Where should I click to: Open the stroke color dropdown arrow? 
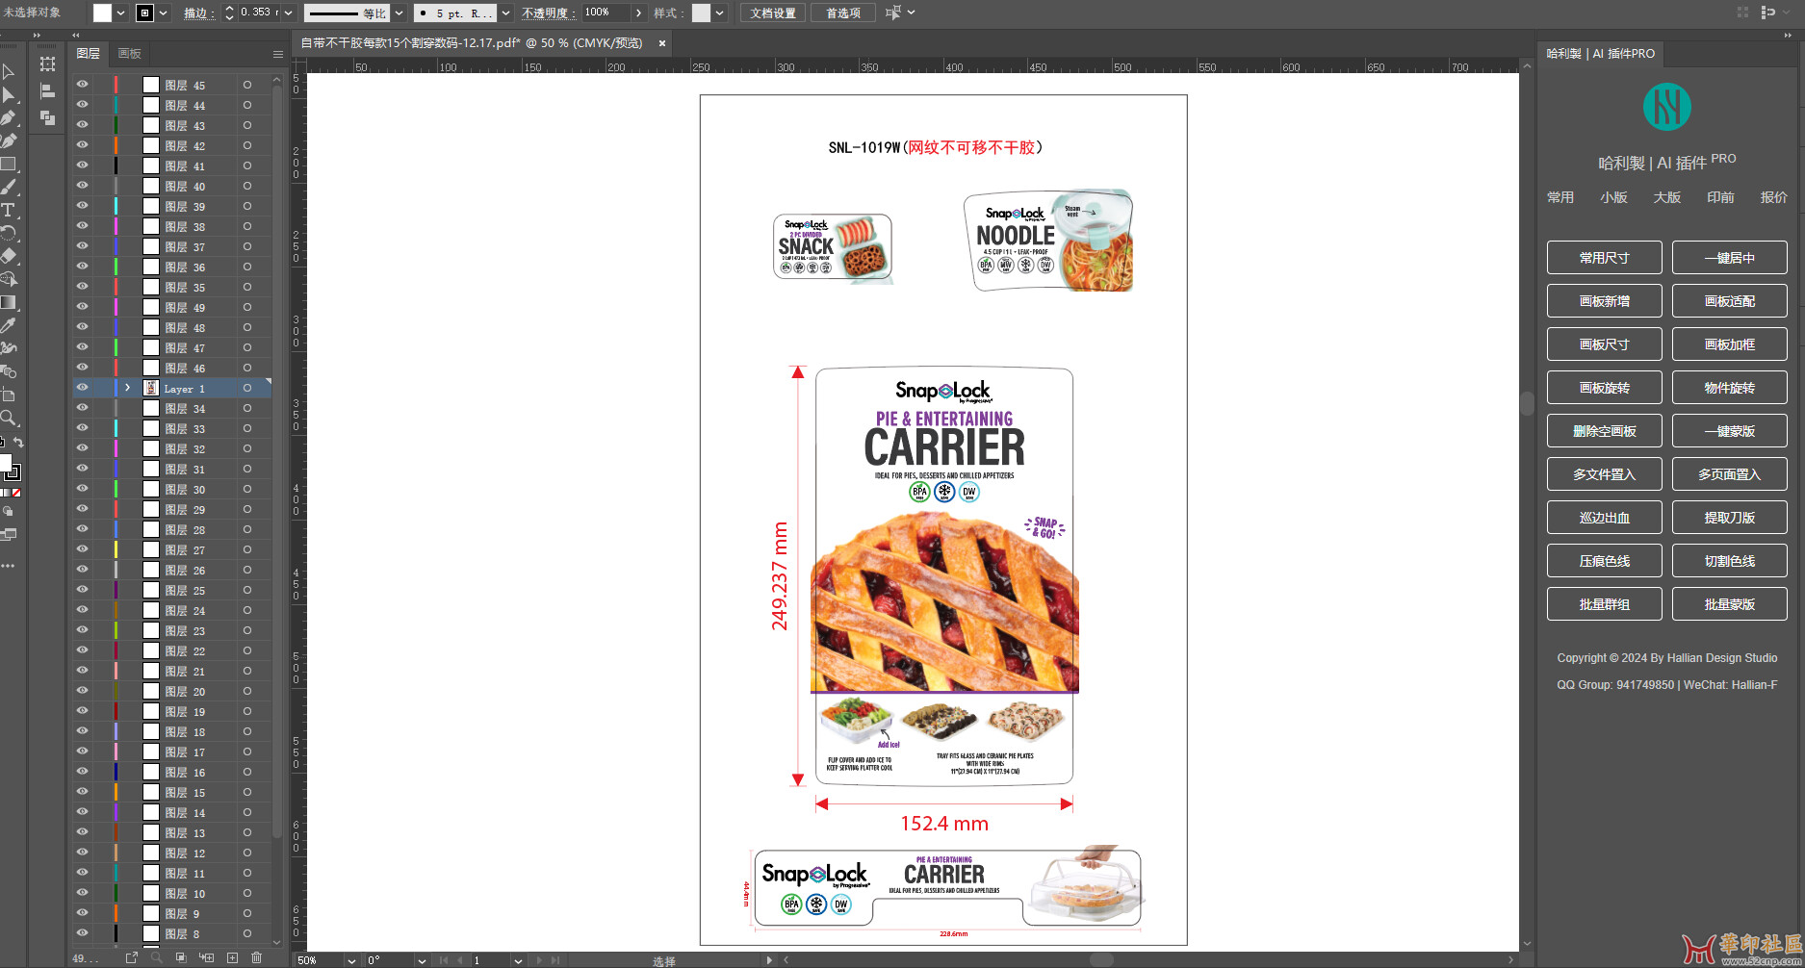[163, 13]
